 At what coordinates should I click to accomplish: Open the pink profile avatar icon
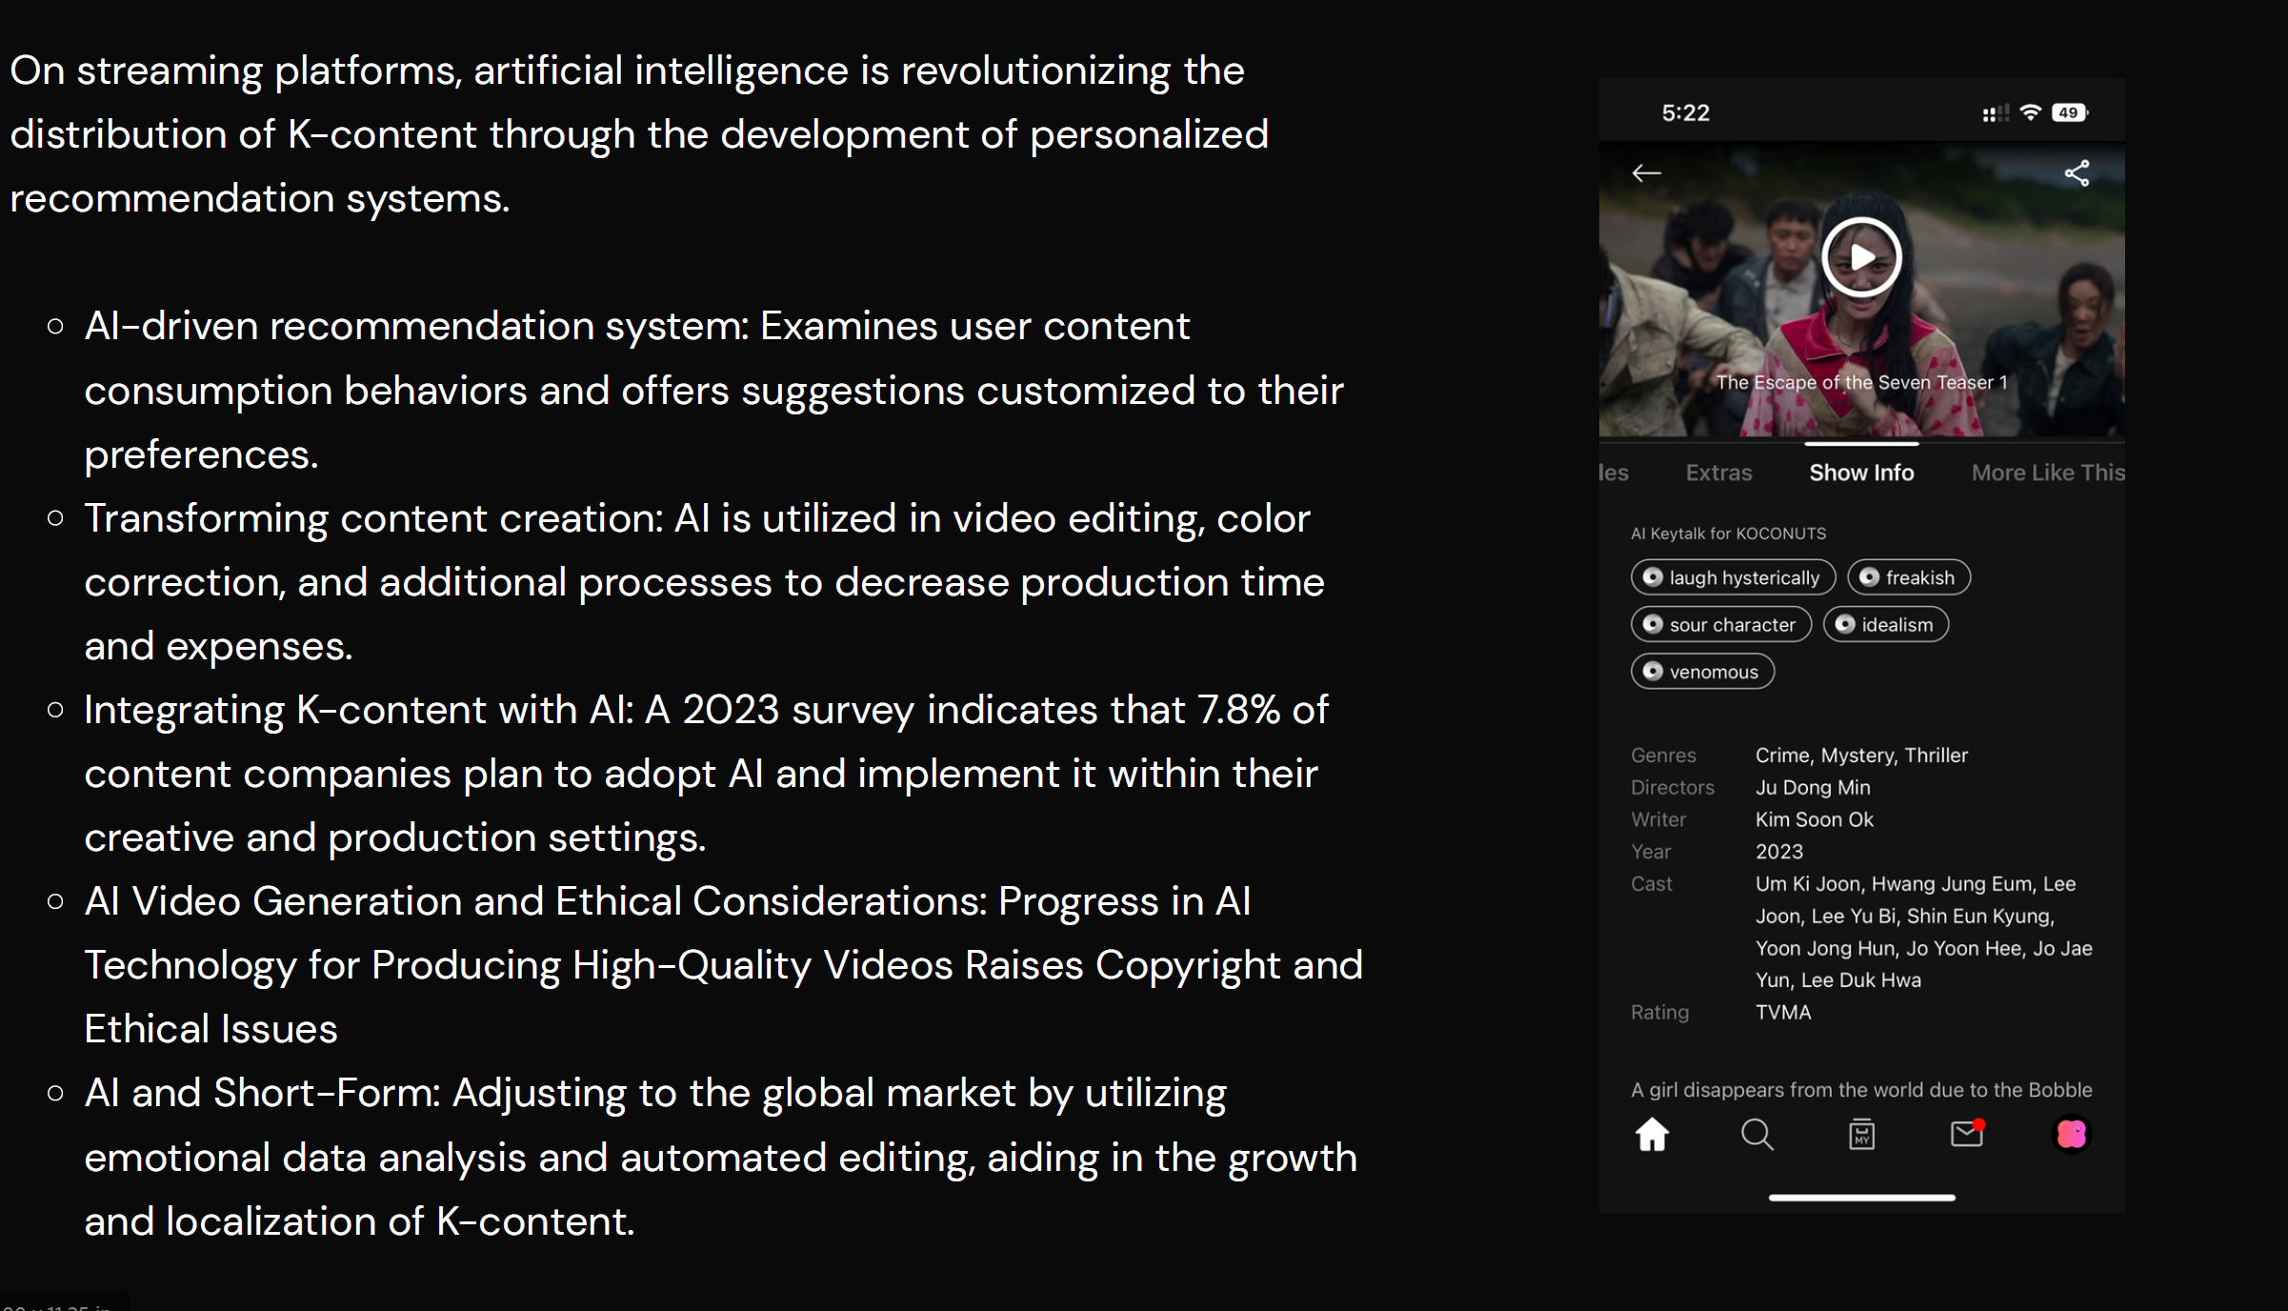pyautogui.click(x=2071, y=1135)
